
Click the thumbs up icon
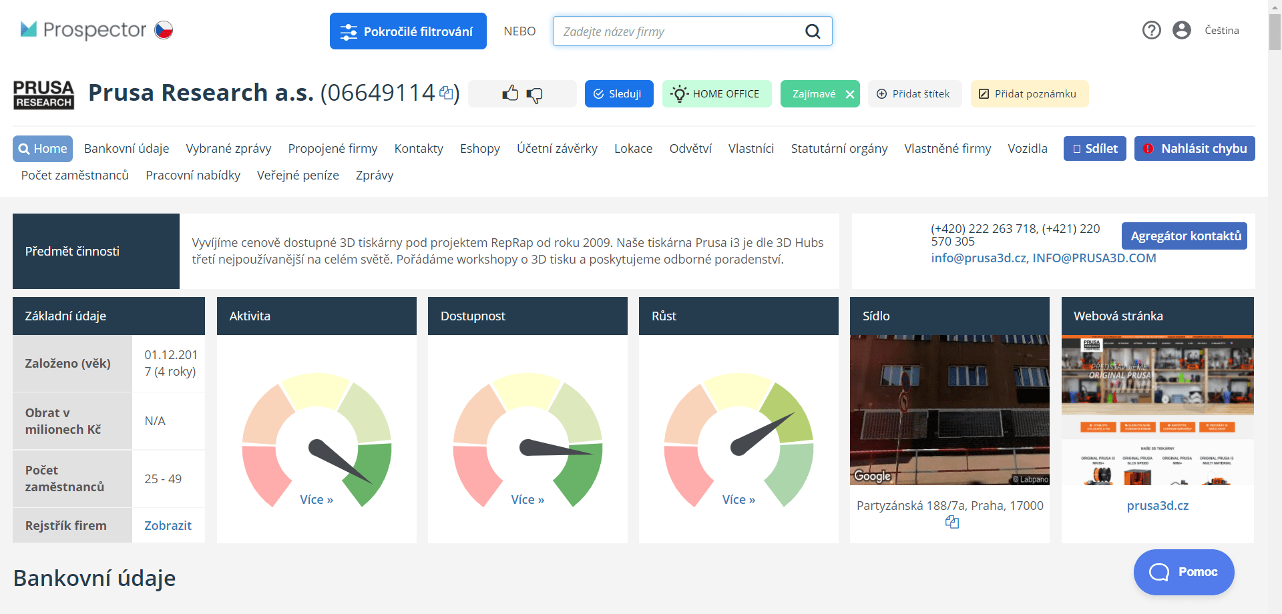[x=510, y=93]
